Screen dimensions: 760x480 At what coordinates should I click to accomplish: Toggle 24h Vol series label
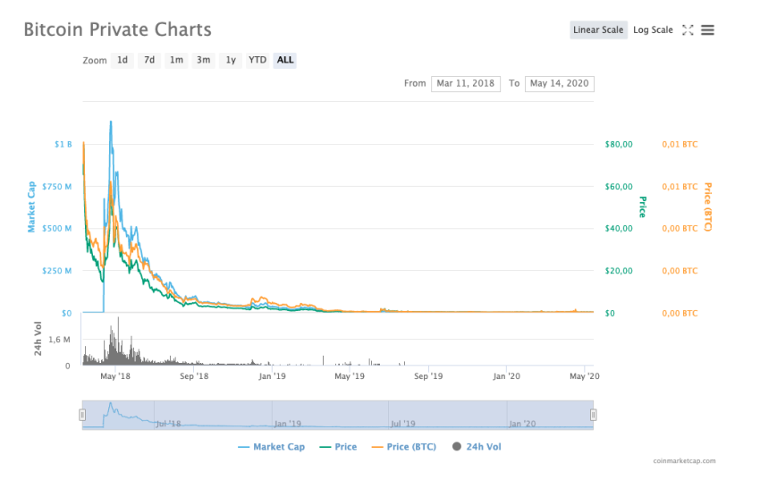(484, 447)
